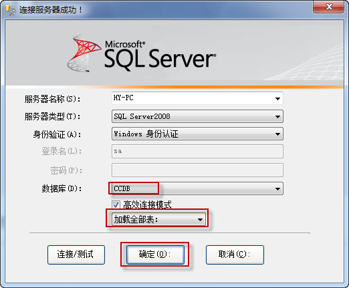Click the 连接服务器成功 title text

click(51, 10)
